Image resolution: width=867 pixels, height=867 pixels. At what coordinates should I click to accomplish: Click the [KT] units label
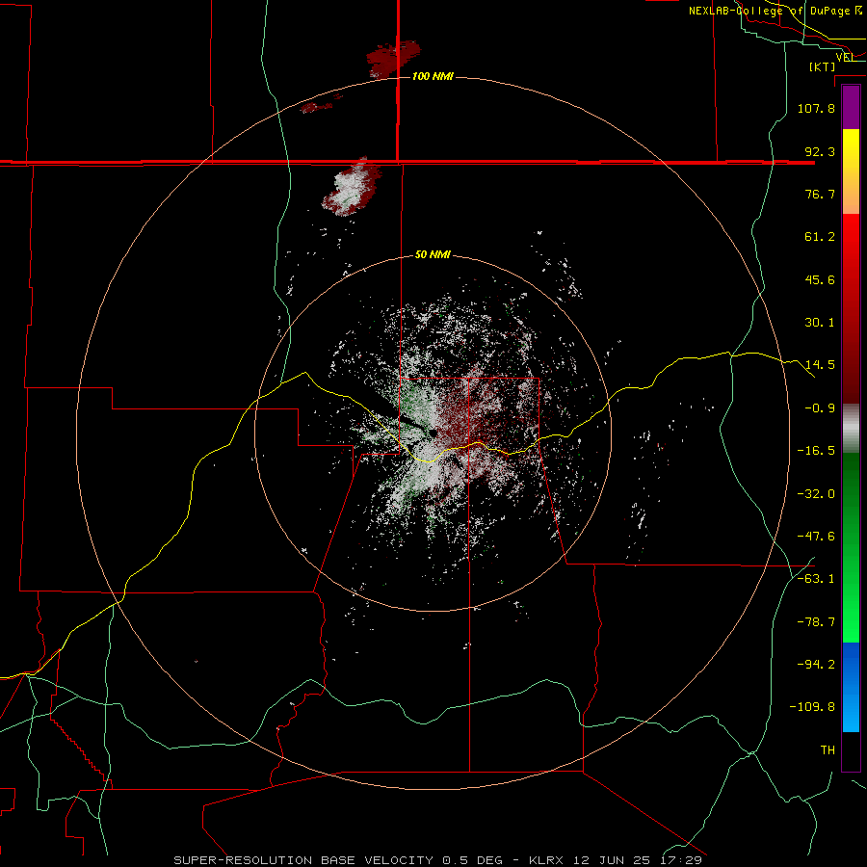click(x=823, y=66)
